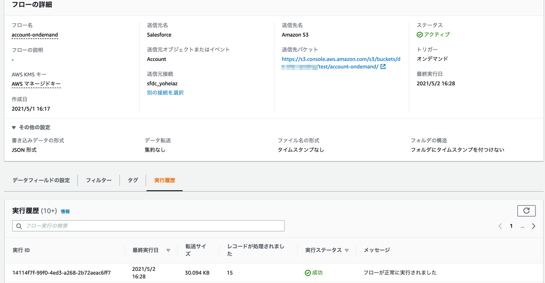Click the 転送サイズ column header

pos(195,250)
